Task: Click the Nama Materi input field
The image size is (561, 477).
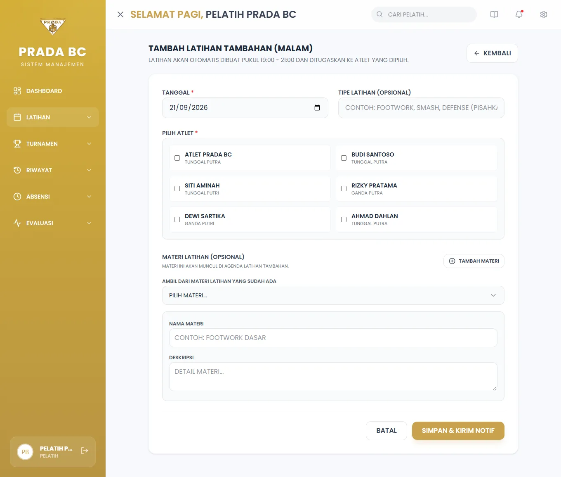Action: tap(333, 338)
